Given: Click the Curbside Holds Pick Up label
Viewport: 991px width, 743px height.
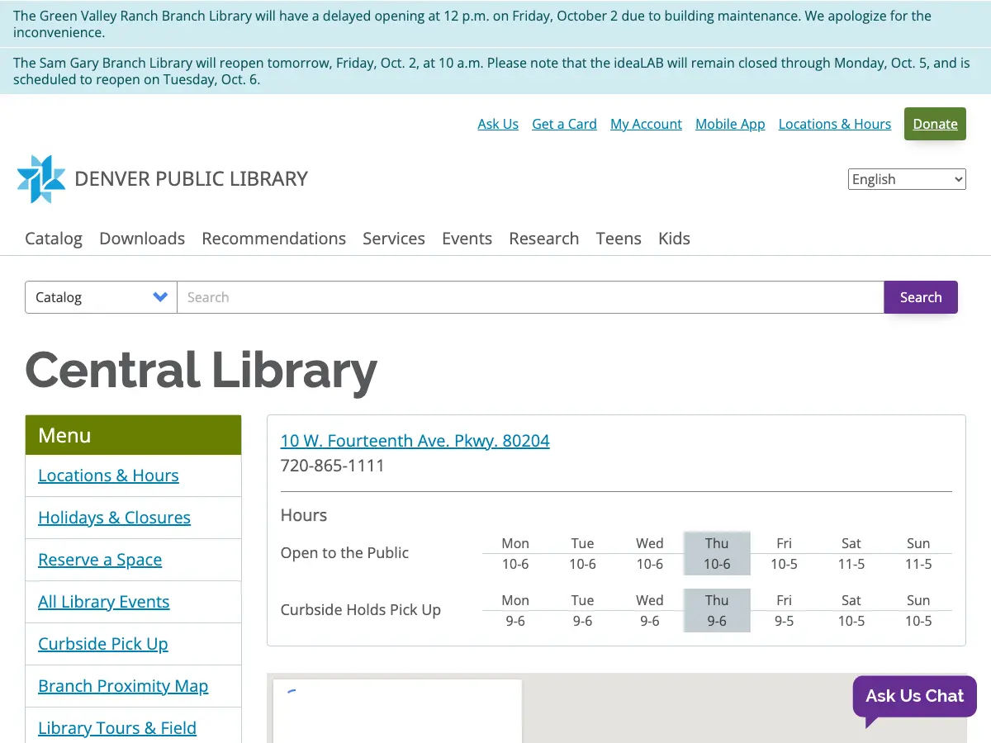Looking at the screenshot, I should [x=361, y=610].
